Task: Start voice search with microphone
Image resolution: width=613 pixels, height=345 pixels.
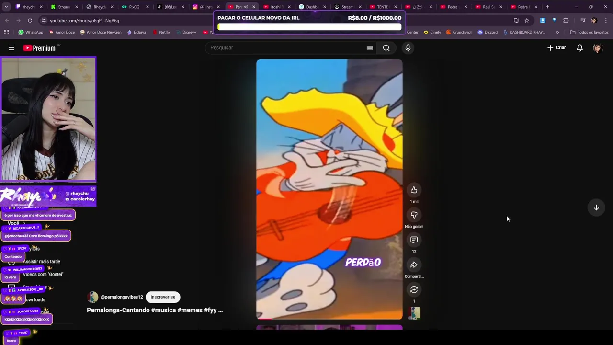Action: (408, 48)
